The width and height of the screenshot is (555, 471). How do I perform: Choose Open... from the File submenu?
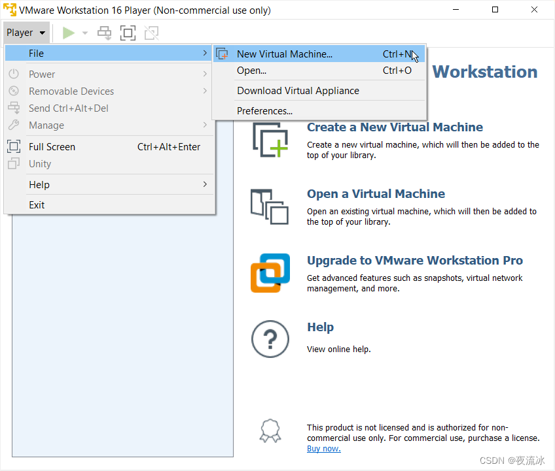click(x=319, y=71)
